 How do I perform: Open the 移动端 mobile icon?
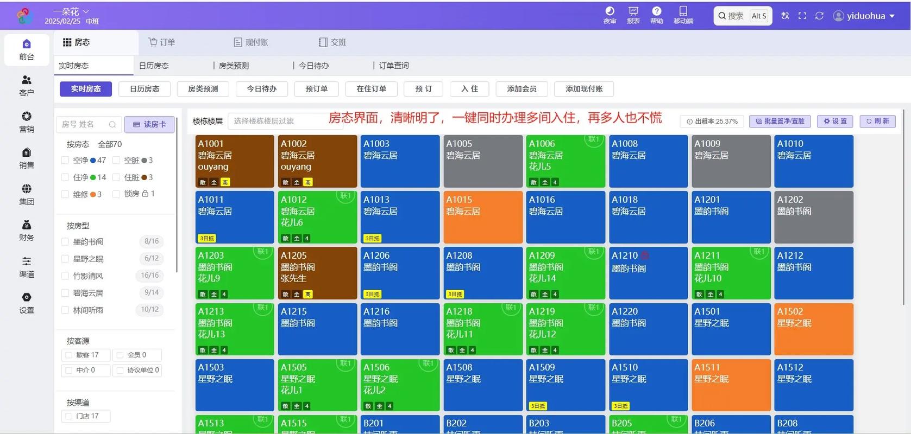[683, 15]
